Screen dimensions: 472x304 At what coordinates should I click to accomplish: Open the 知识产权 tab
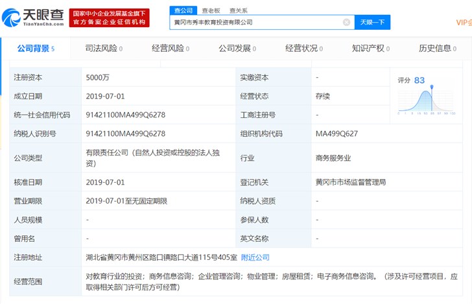371,49
